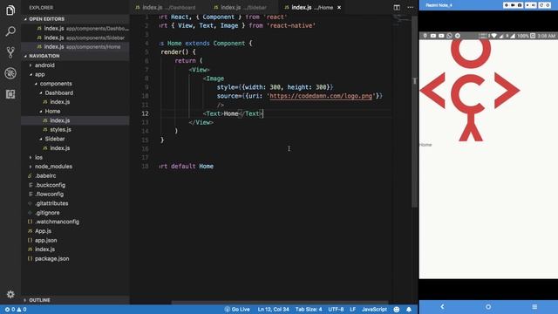Open index.js under Sidebar folder
This screenshot has height=314, width=558.
coord(60,148)
